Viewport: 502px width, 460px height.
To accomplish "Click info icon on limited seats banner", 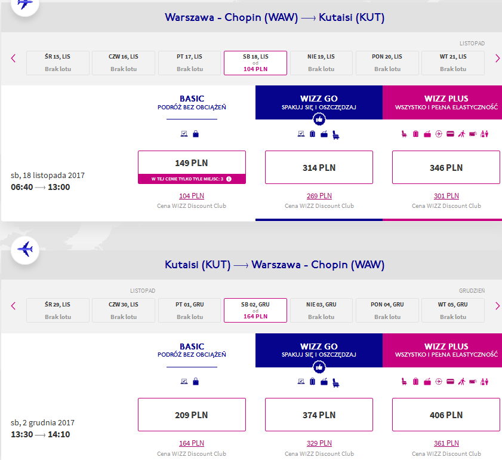I will (x=229, y=179).
